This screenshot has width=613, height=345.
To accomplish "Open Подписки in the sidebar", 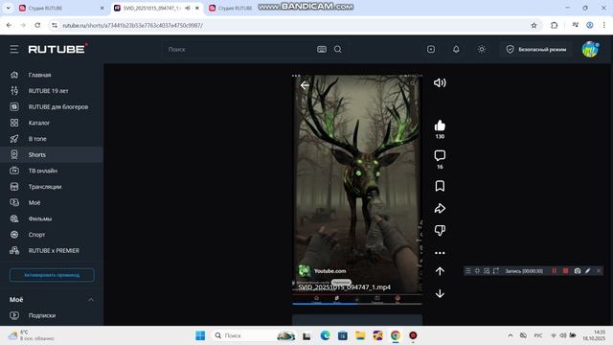I will click(52, 315).
